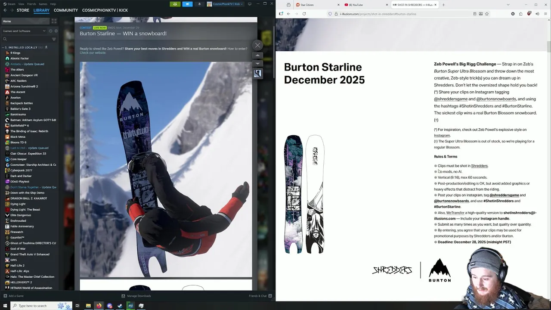Open Windows Start menu
Viewport: 551px width, 310px height.
(x=4, y=306)
